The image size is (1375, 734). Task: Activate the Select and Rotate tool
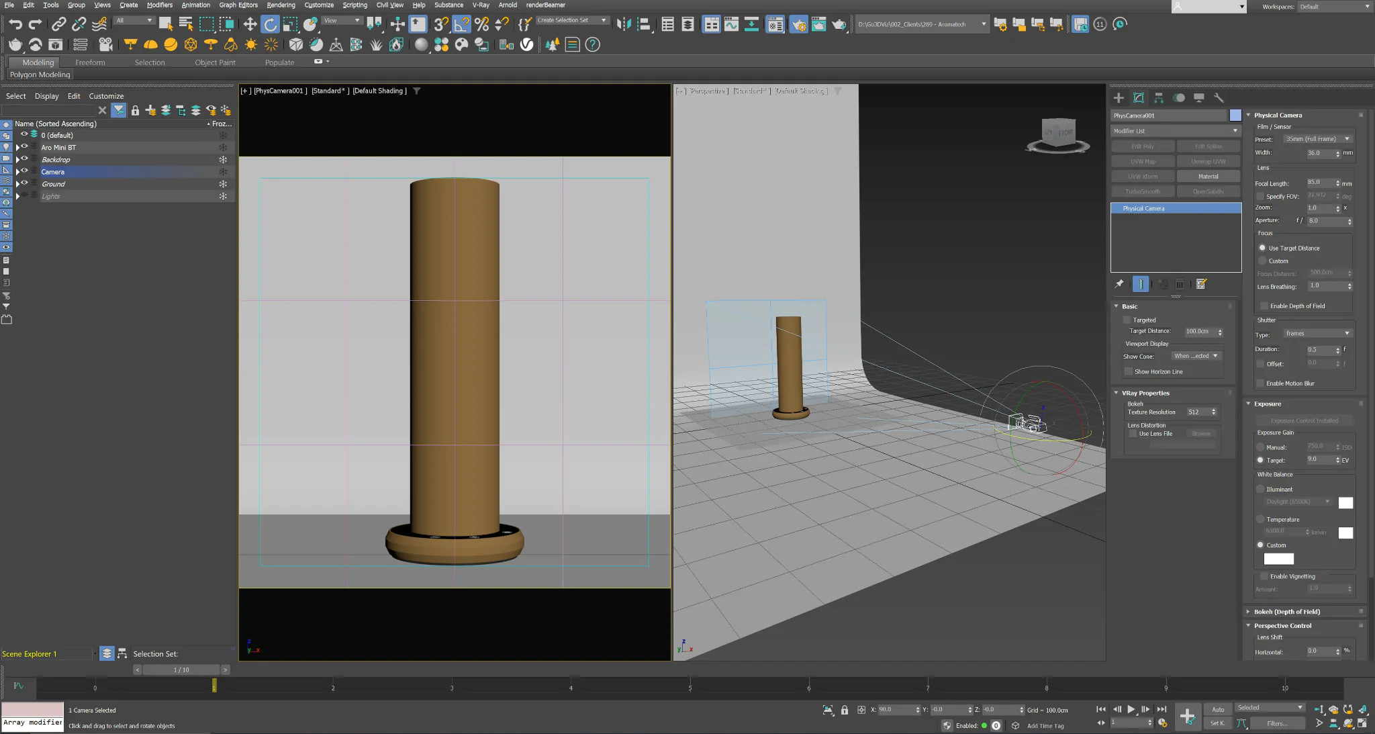(270, 25)
